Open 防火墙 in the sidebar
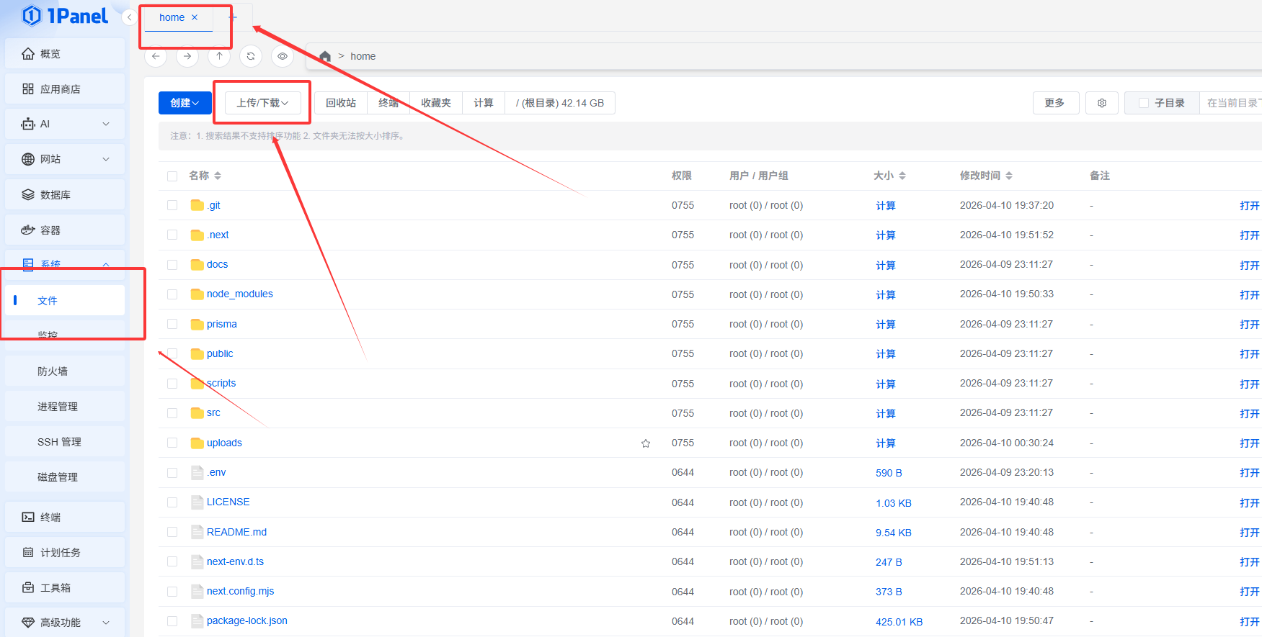Viewport: 1262px width, 637px height. click(53, 371)
